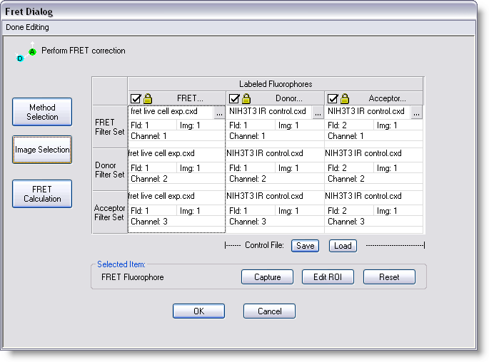Open file browser for Acceptor NIH3T3 control

pos(416,113)
